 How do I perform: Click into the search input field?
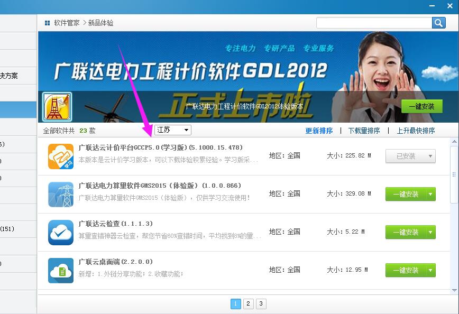tap(374, 23)
